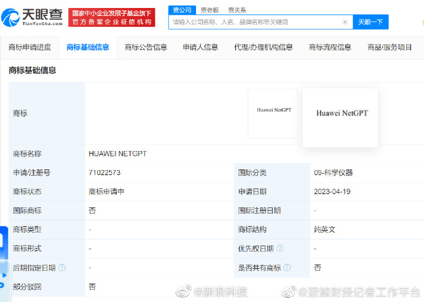This screenshot has width=424, height=302.
Task: Select the trademark name HUAWEI NETGPT
Action: tap(117, 153)
